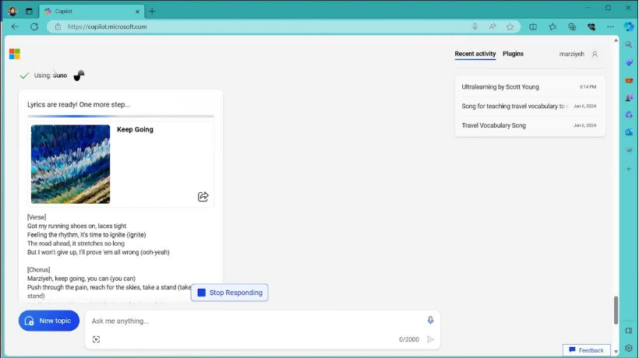Send the message with arrow icon

[x=430, y=339]
